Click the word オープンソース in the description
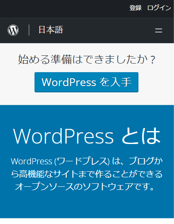 pos(45,186)
